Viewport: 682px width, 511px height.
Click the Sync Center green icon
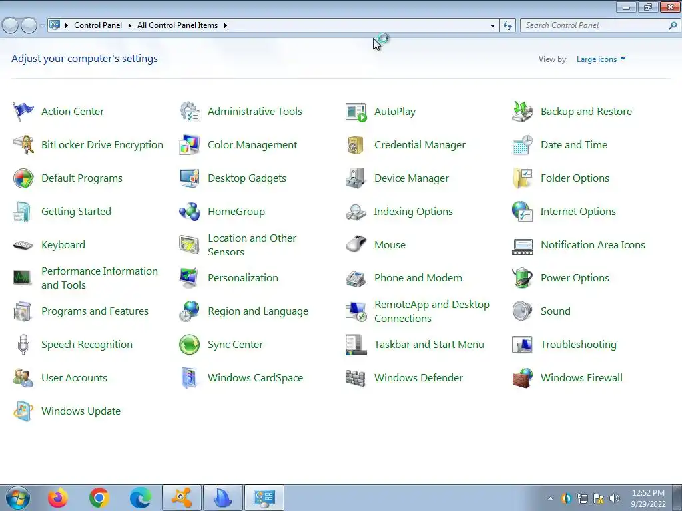(x=190, y=345)
